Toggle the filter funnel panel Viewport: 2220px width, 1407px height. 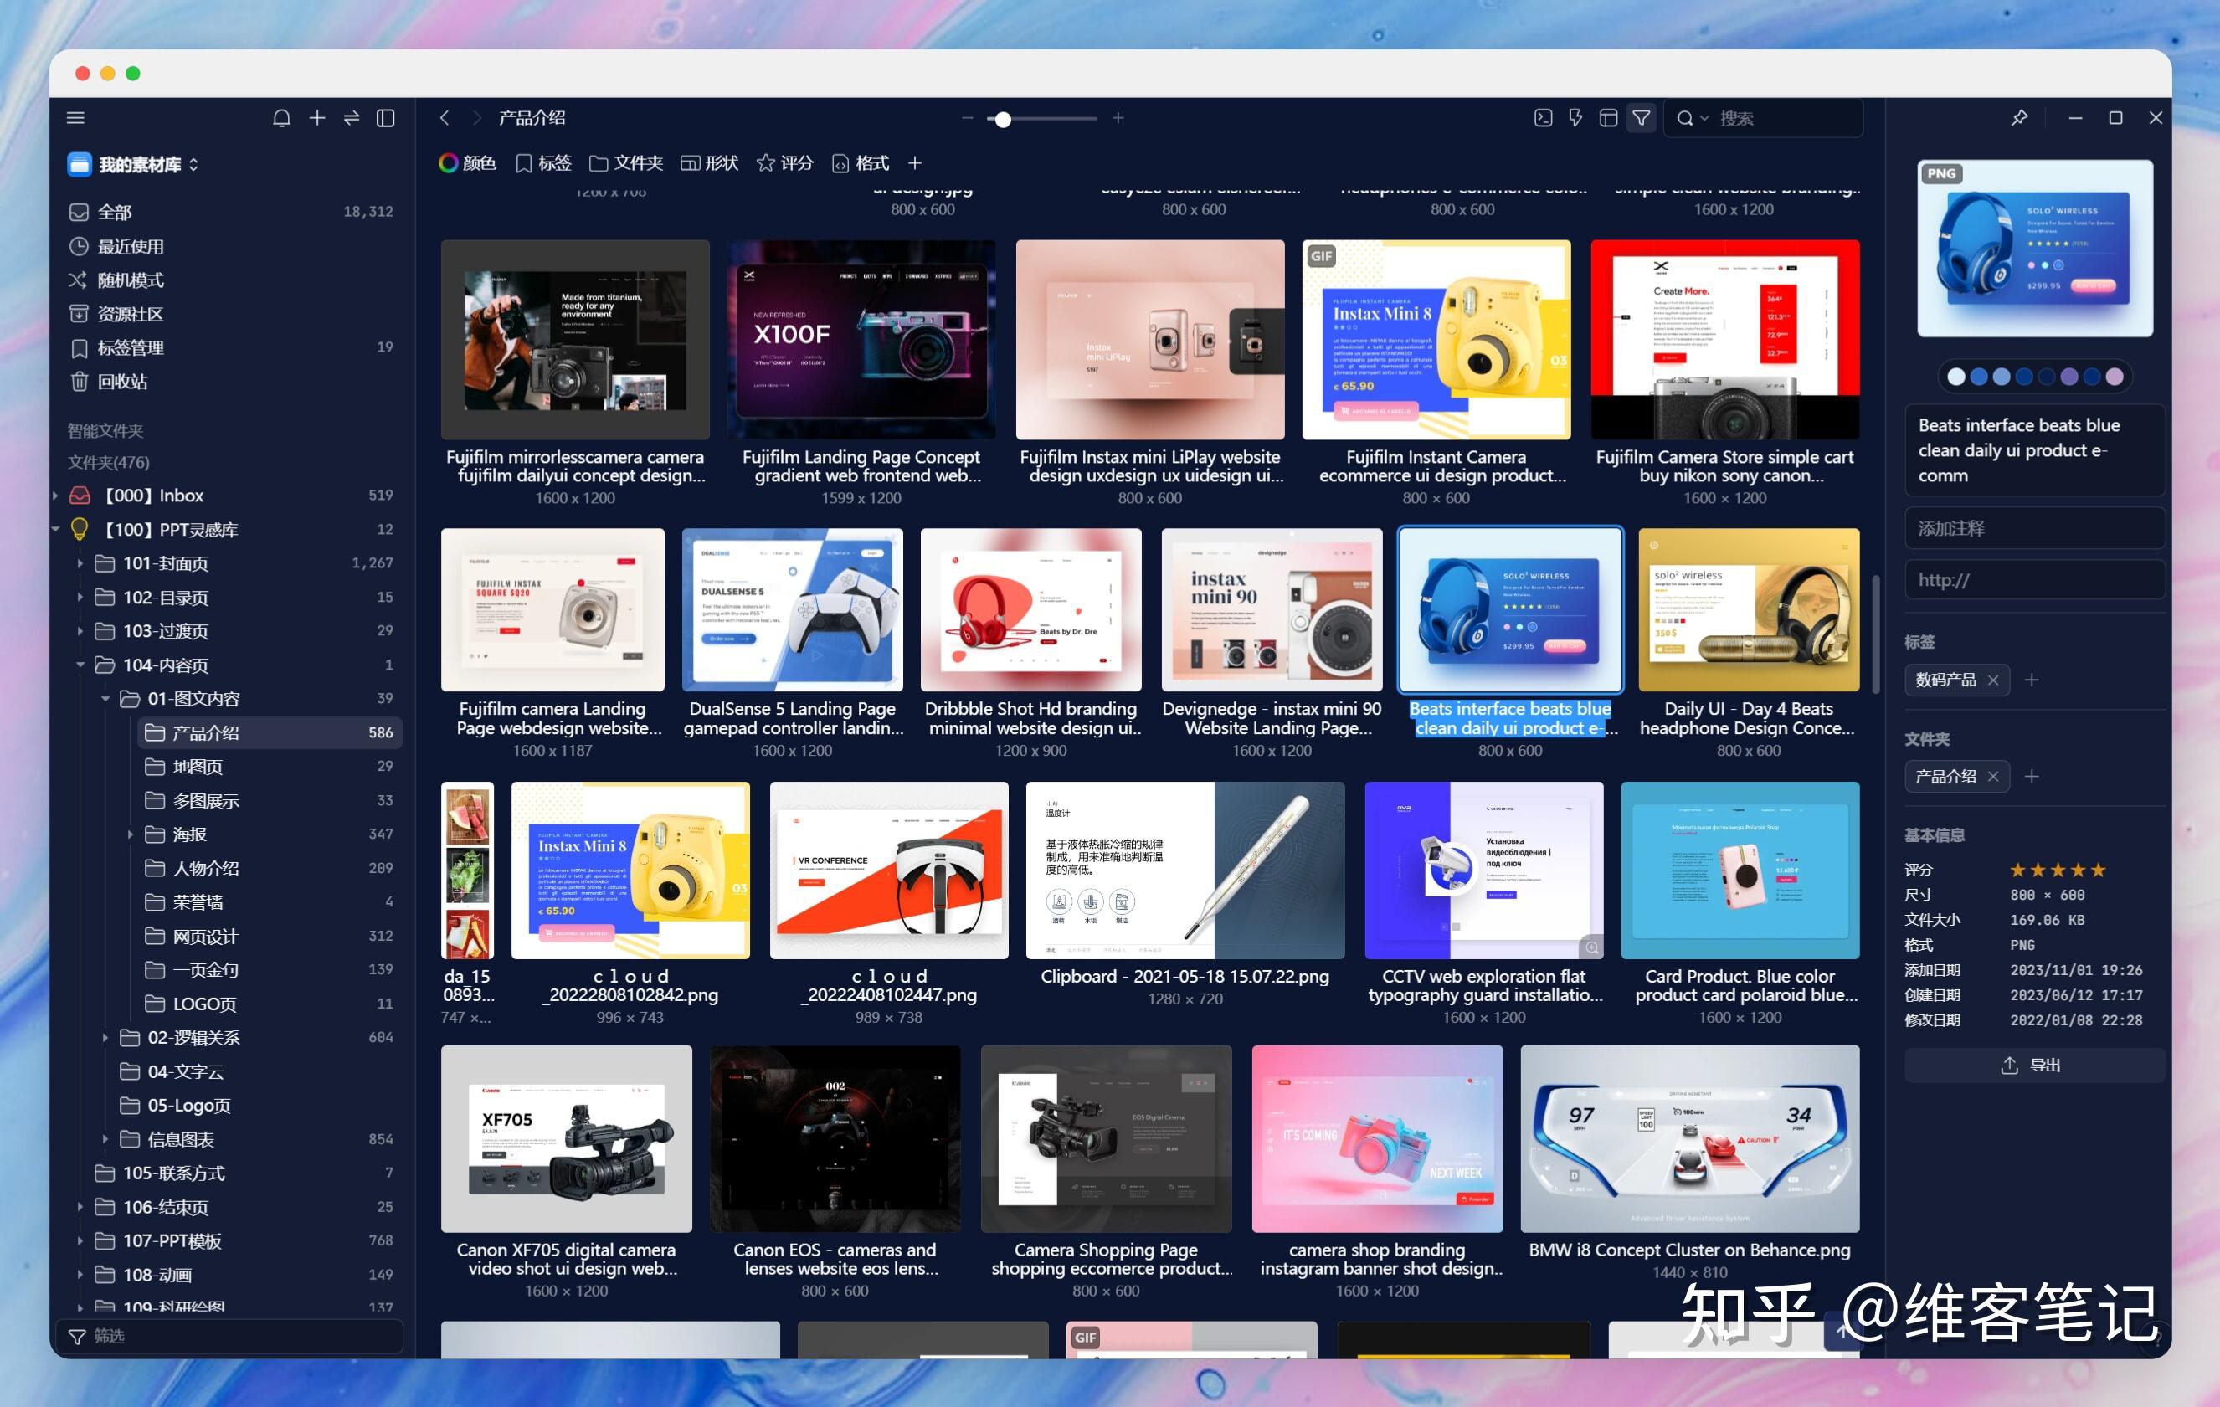click(1641, 118)
